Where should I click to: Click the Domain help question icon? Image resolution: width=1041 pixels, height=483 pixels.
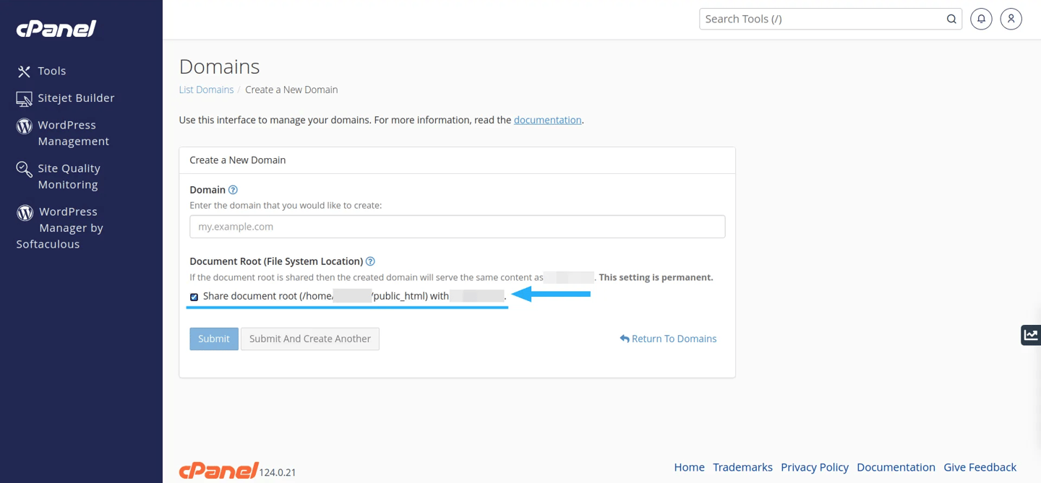click(x=233, y=190)
